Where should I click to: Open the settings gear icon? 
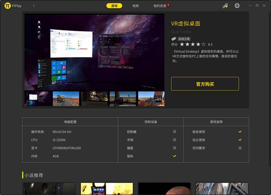[x=237, y=6]
